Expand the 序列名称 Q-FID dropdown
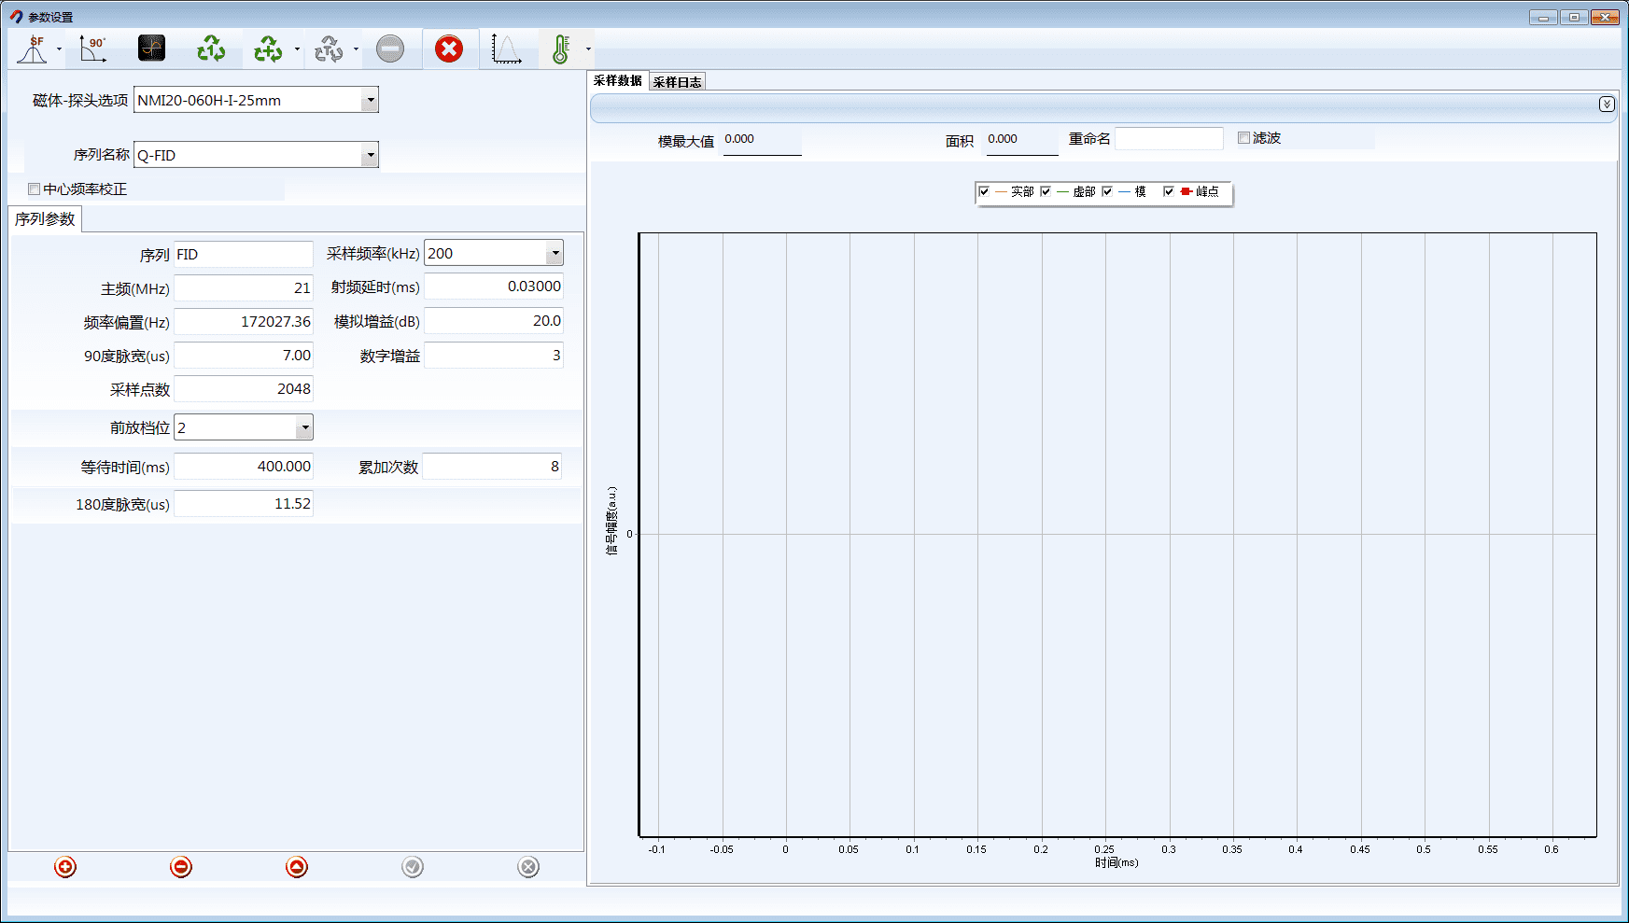 pos(370,155)
